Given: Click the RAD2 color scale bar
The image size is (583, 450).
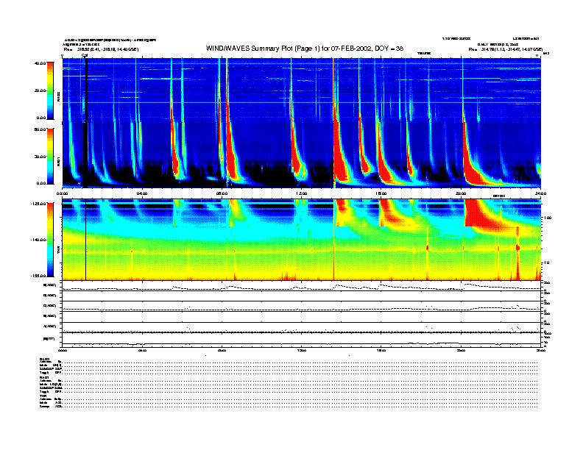Looking at the screenshot, I should click(50, 90).
